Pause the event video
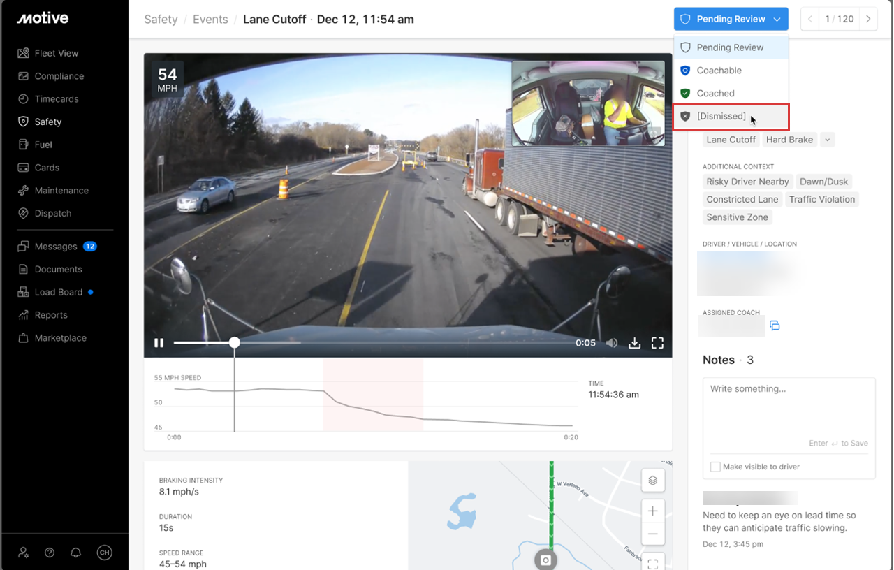This screenshot has width=894, height=570. (159, 343)
